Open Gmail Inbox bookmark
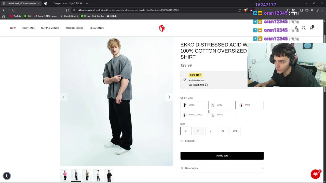 pos(46,16)
